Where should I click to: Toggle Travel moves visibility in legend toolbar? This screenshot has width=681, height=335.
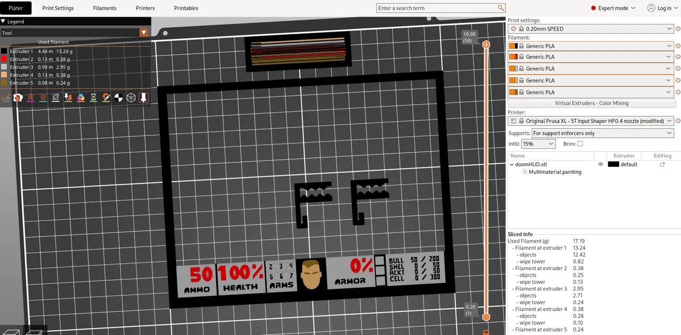(x=6, y=98)
